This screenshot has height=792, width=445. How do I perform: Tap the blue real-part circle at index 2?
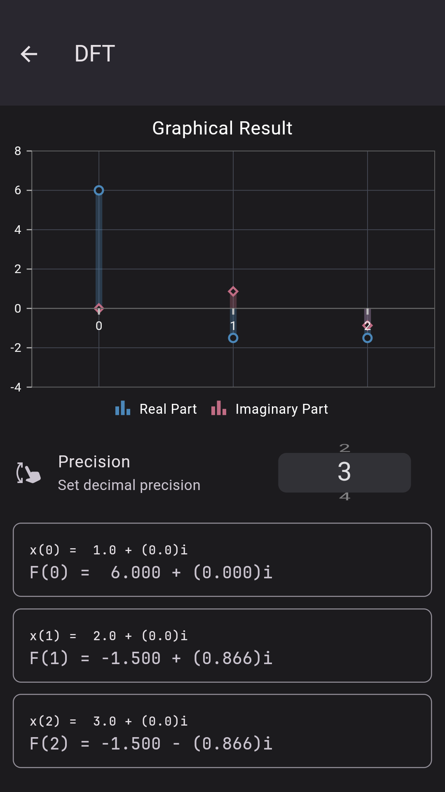[368, 338]
